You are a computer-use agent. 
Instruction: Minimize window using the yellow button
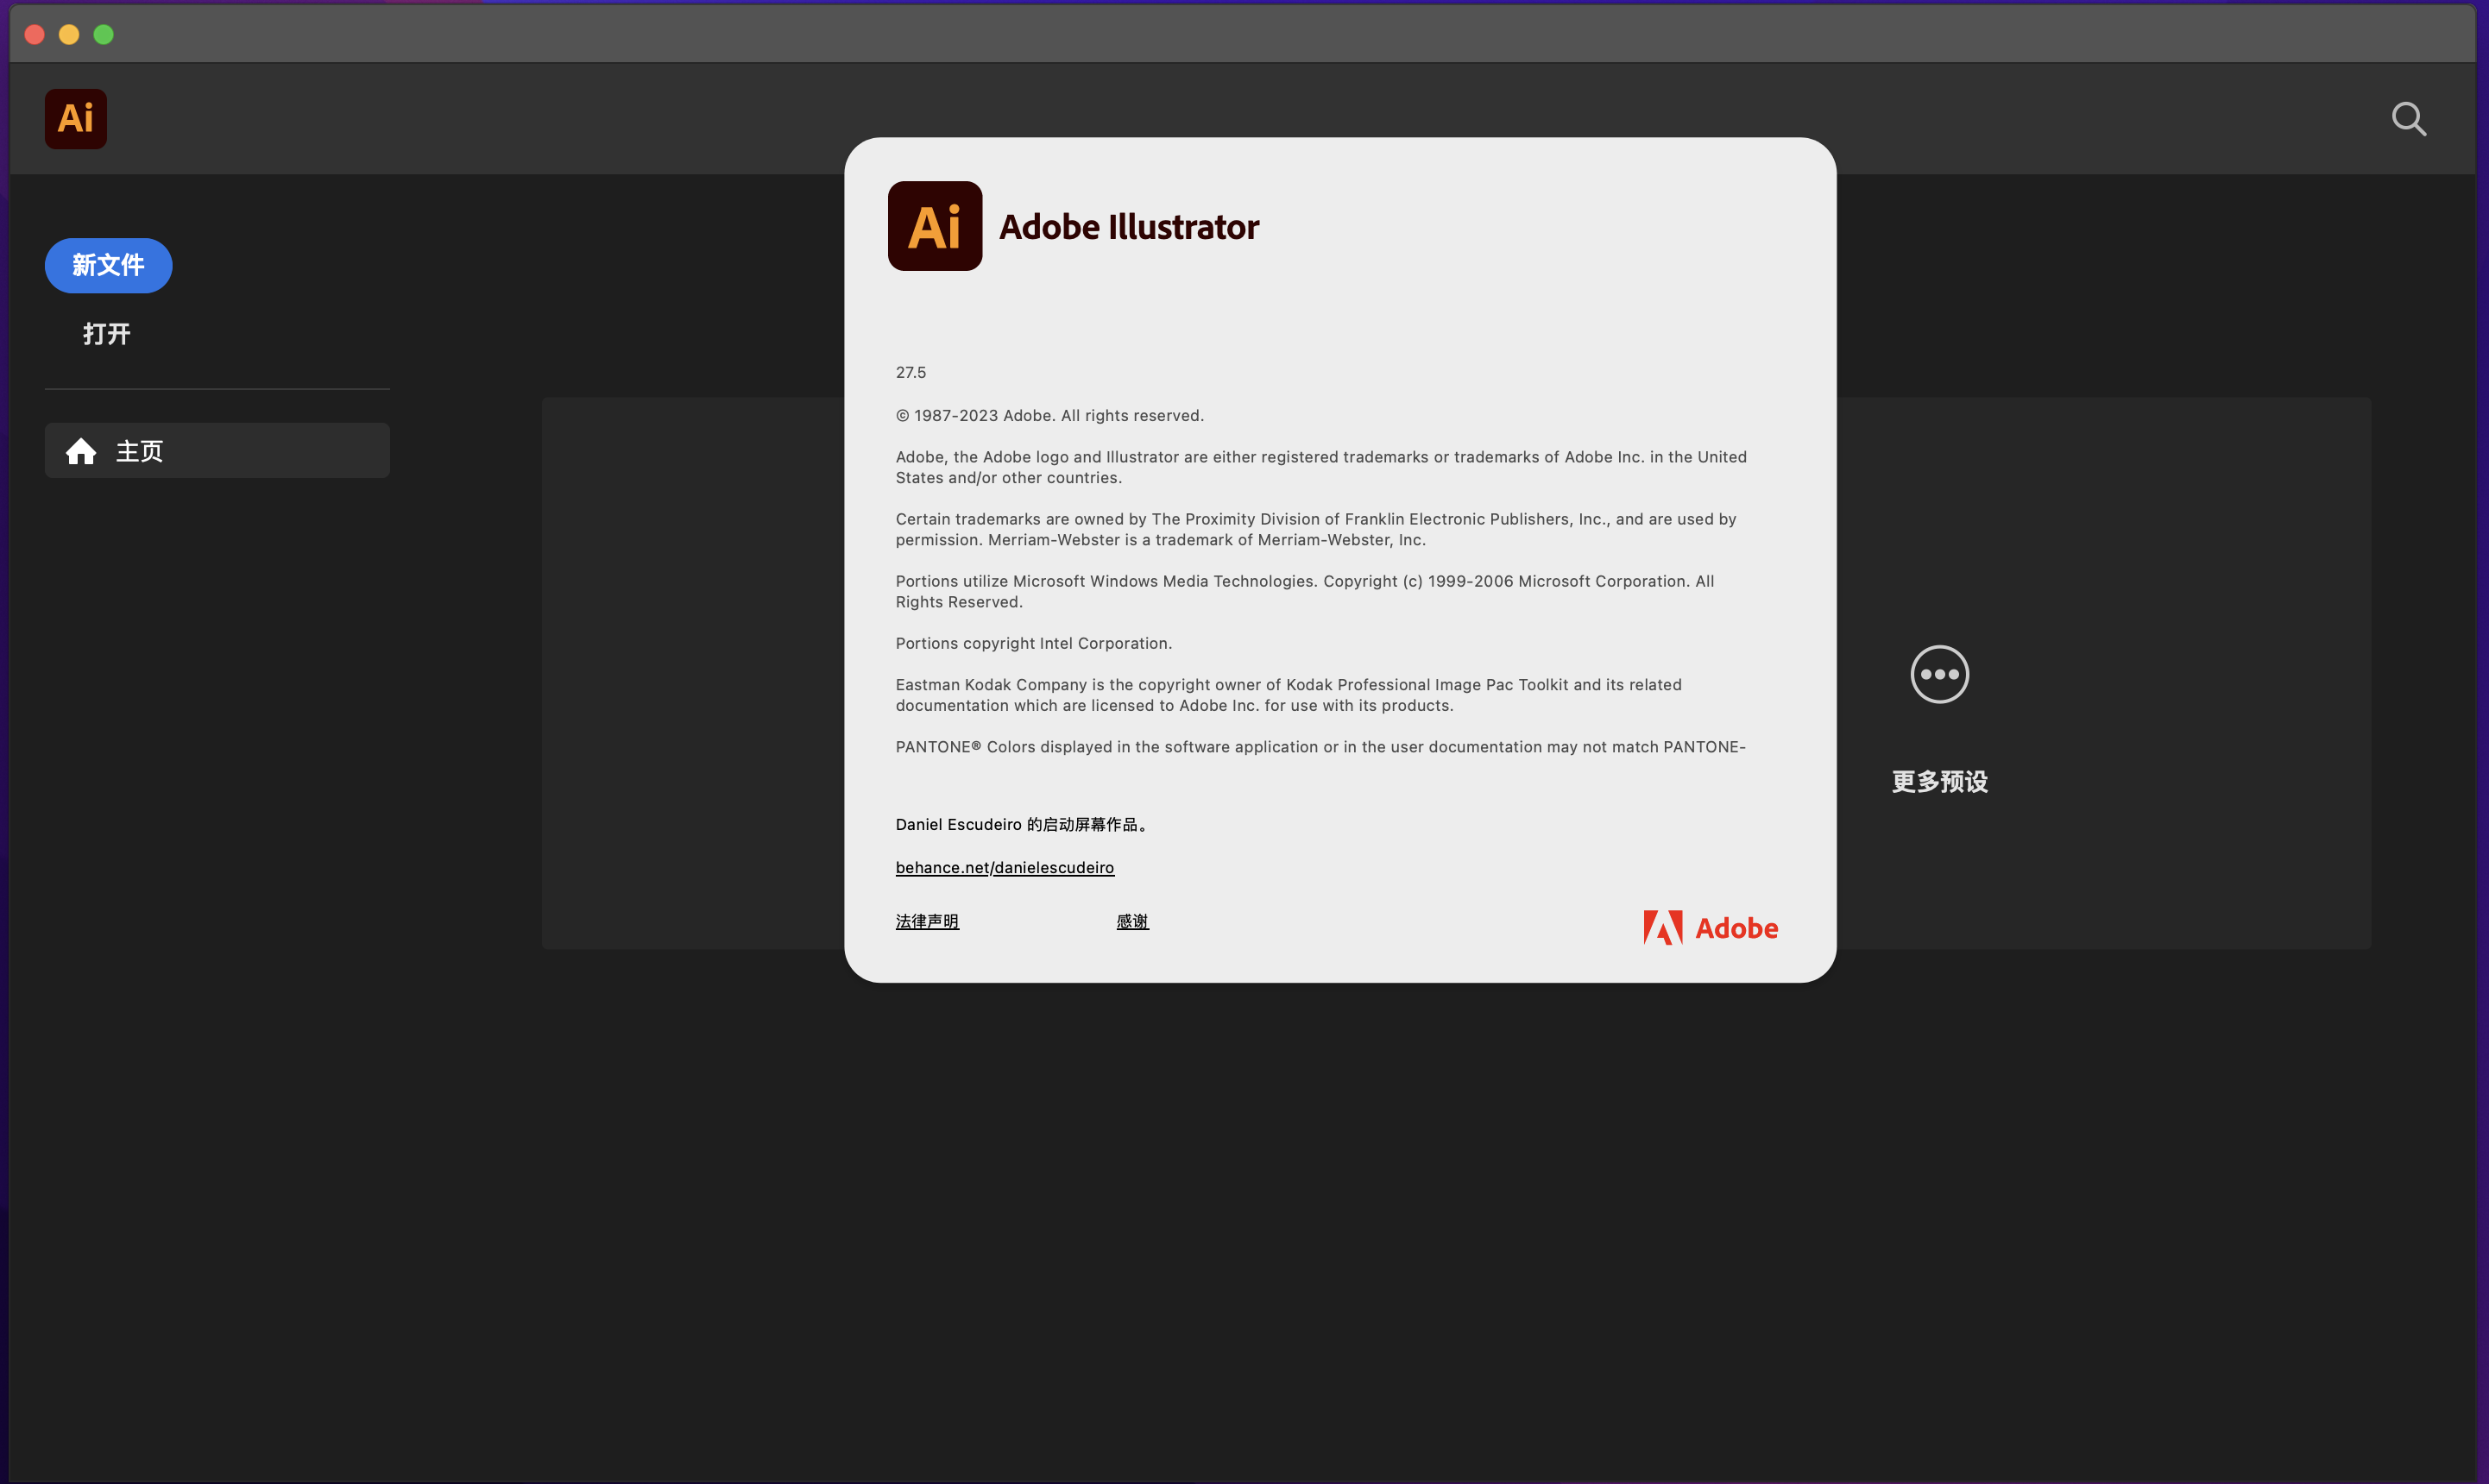coord(69,35)
